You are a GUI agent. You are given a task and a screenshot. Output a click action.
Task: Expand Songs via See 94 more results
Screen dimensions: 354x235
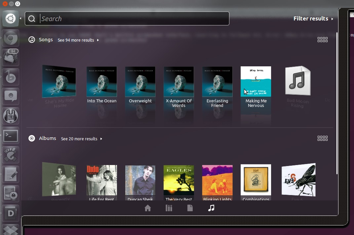(78, 40)
